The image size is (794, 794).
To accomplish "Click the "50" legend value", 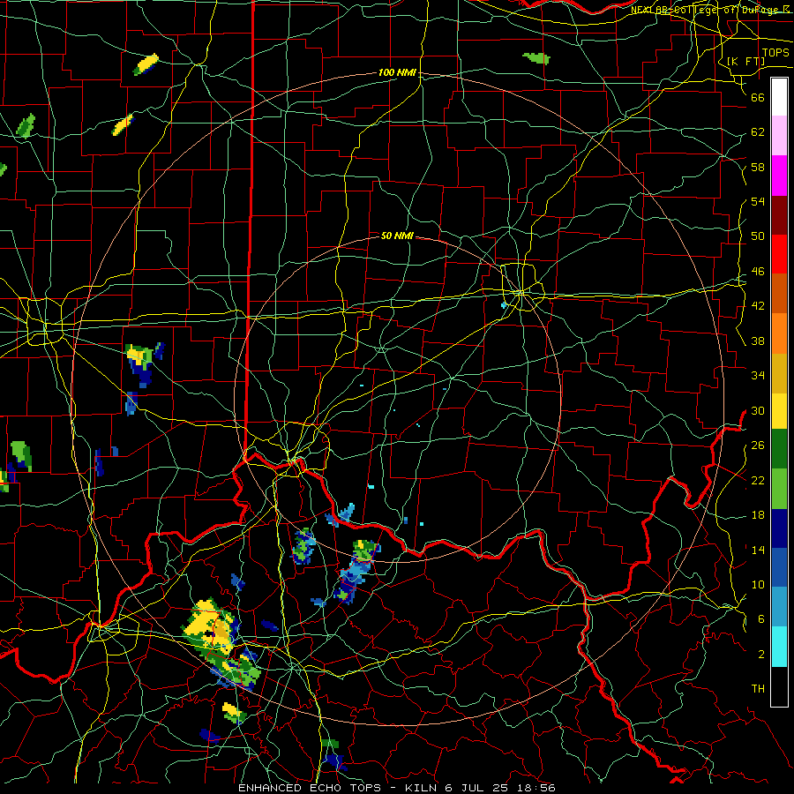I will 758,236.
